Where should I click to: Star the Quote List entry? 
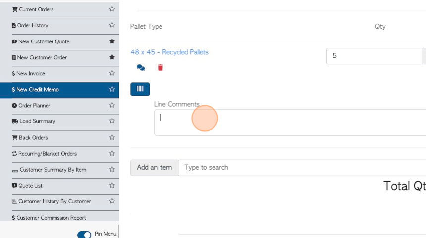pyautogui.click(x=112, y=186)
